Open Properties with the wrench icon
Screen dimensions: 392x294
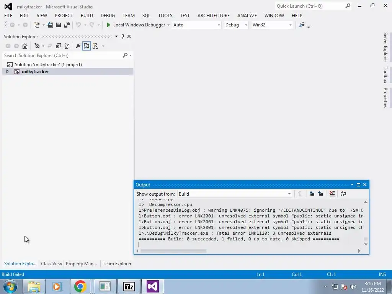coord(78,46)
